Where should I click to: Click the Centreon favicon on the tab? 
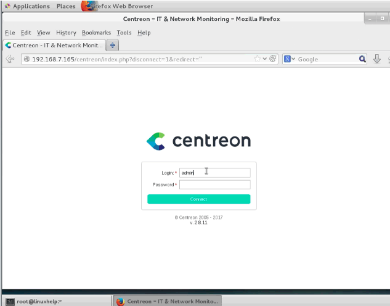coord(8,45)
